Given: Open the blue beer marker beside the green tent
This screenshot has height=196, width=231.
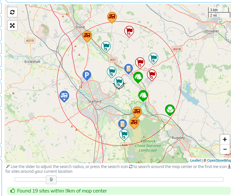Looking at the screenshot, I should pyautogui.click(x=129, y=68).
